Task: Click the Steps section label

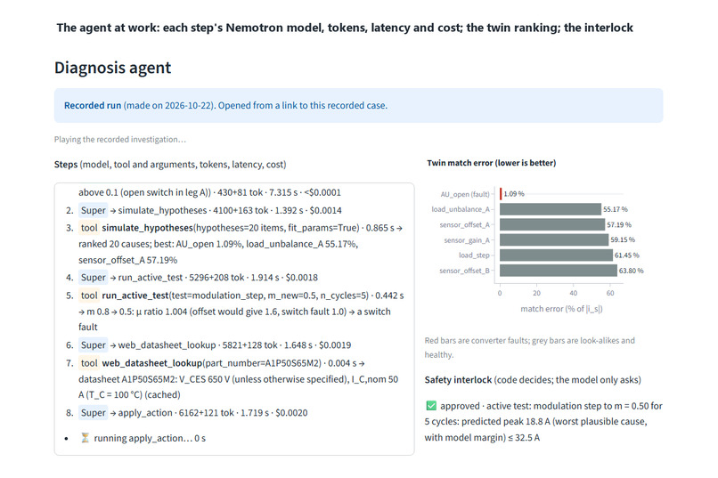Action: [x=66, y=164]
